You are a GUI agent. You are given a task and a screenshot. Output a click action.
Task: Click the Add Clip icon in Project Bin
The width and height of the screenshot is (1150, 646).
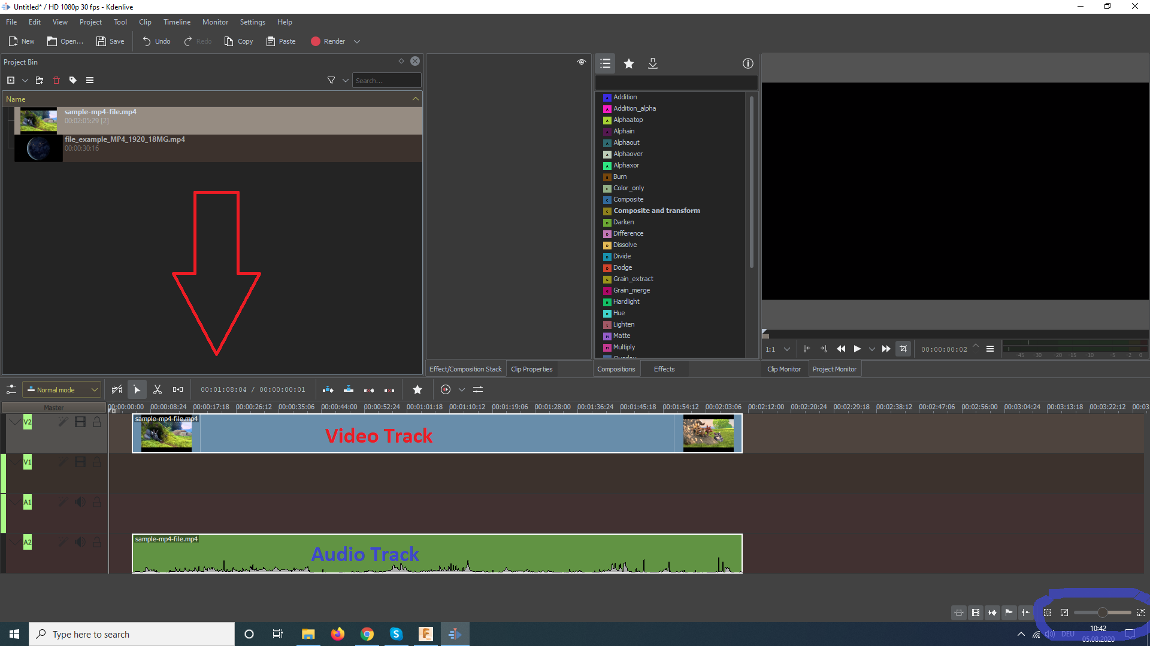pyautogui.click(x=11, y=80)
